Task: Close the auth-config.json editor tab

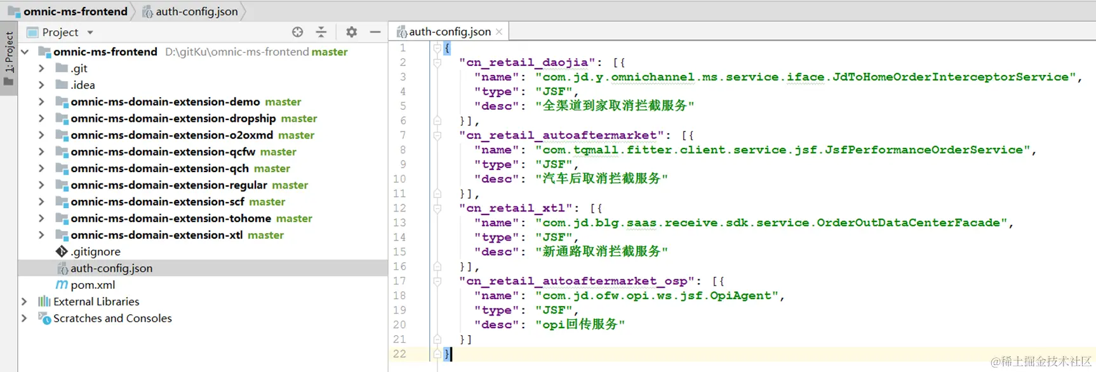Action: coord(499,32)
